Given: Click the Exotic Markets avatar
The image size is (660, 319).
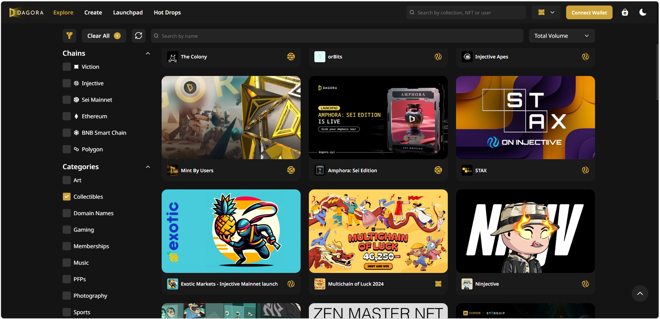Looking at the screenshot, I should click(x=173, y=284).
